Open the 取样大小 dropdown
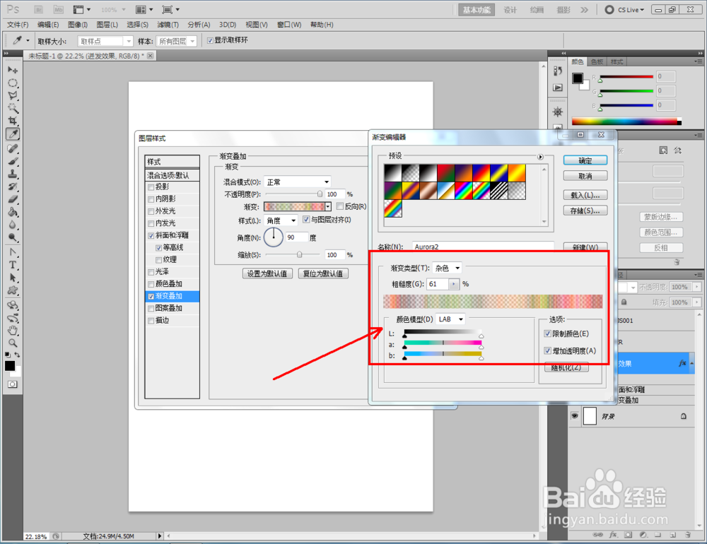Viewport: 707px width, 544px height. click(x=105, y=42)
